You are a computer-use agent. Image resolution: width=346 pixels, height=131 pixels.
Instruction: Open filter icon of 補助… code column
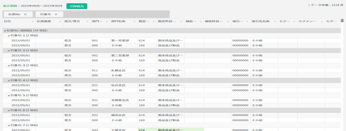point(201,21)
